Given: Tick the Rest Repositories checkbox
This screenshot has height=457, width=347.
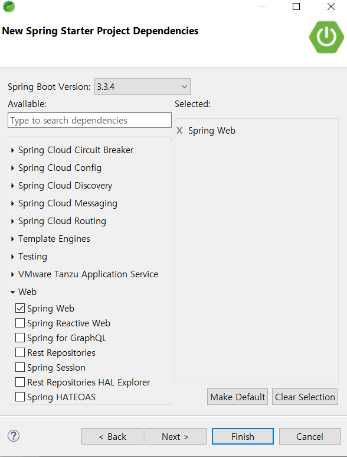Looking at the screenshot, I should [x=20, y=353].
